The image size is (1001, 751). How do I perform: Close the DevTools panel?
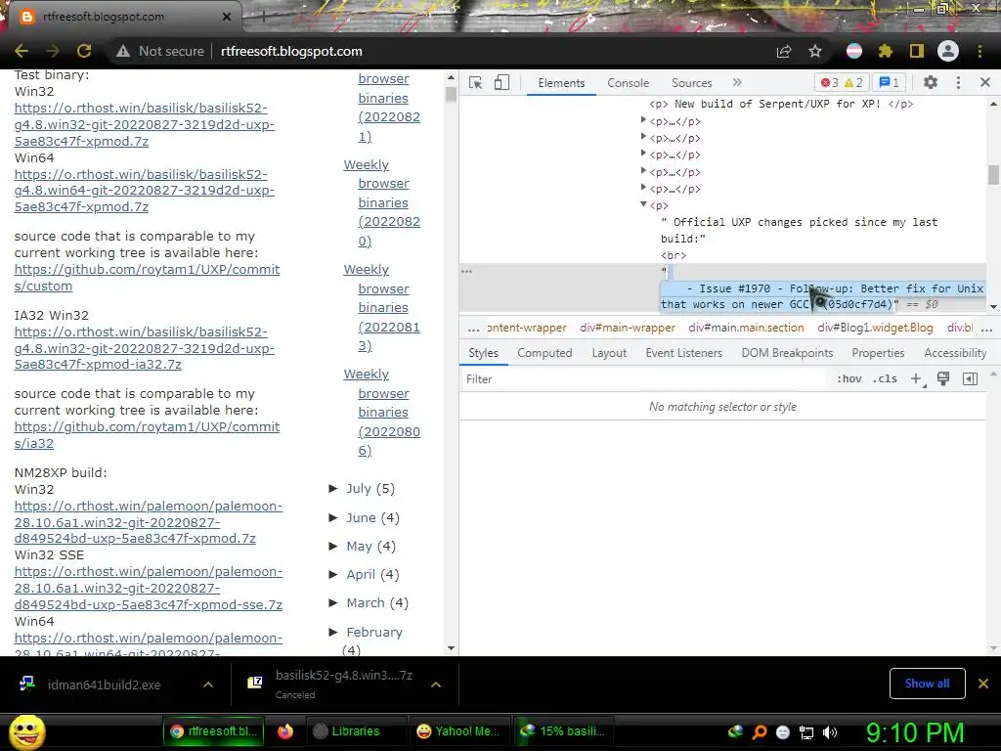[x=985, y=82]
